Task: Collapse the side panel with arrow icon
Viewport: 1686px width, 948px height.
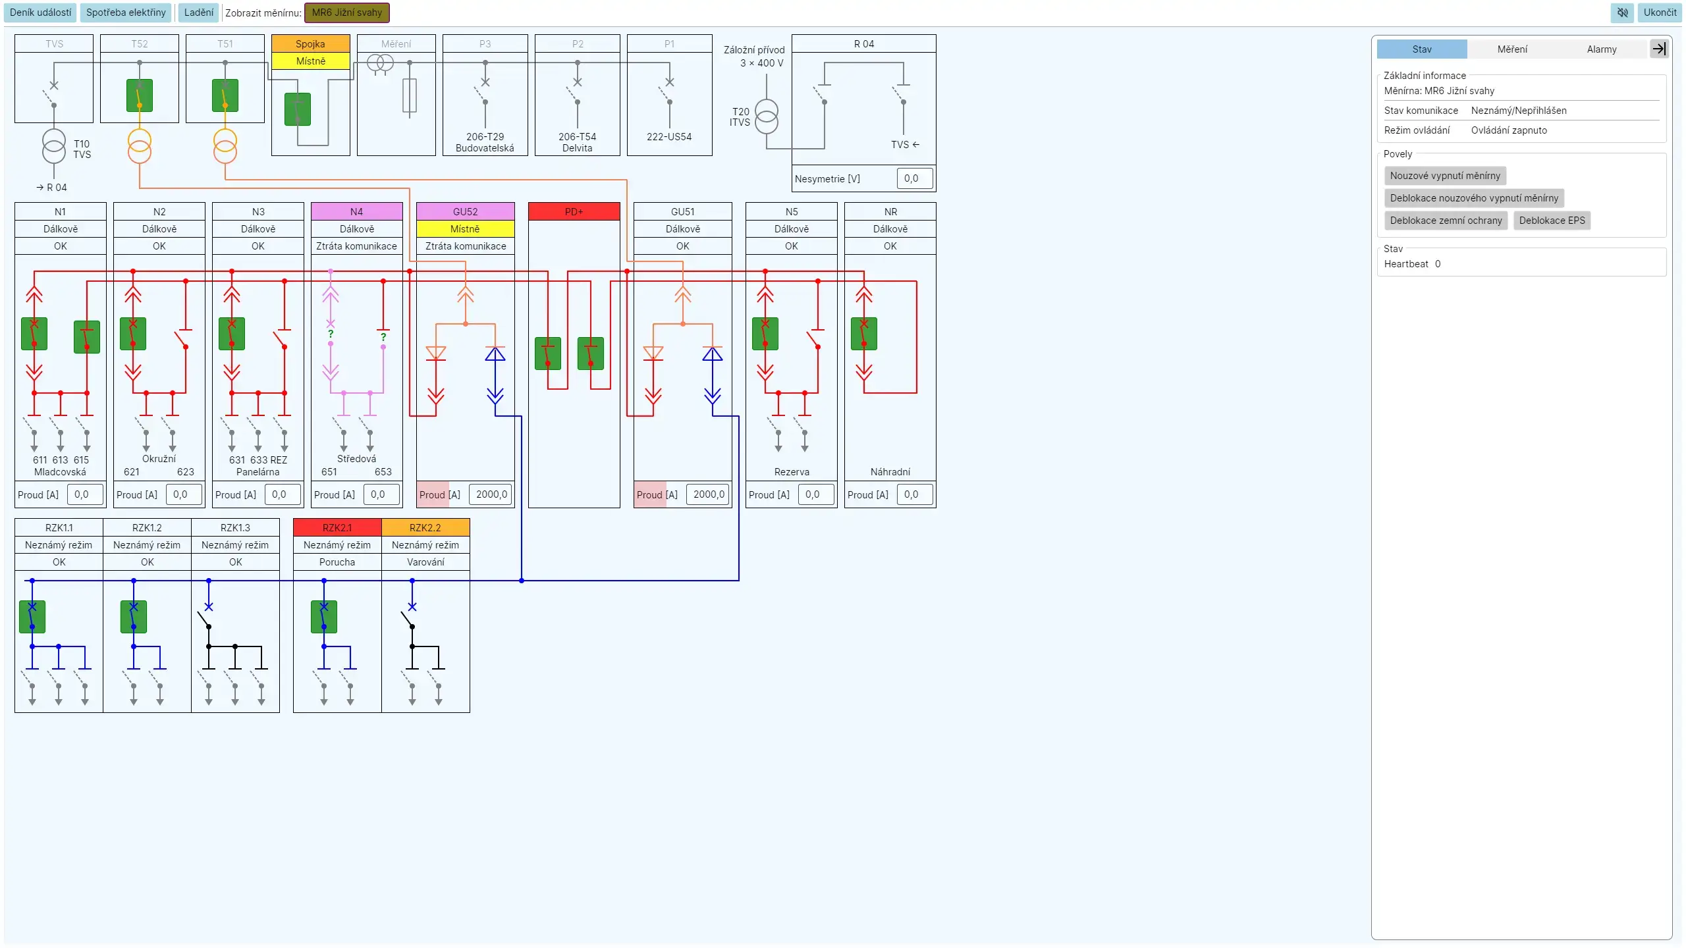Action: coord(1658,49)
